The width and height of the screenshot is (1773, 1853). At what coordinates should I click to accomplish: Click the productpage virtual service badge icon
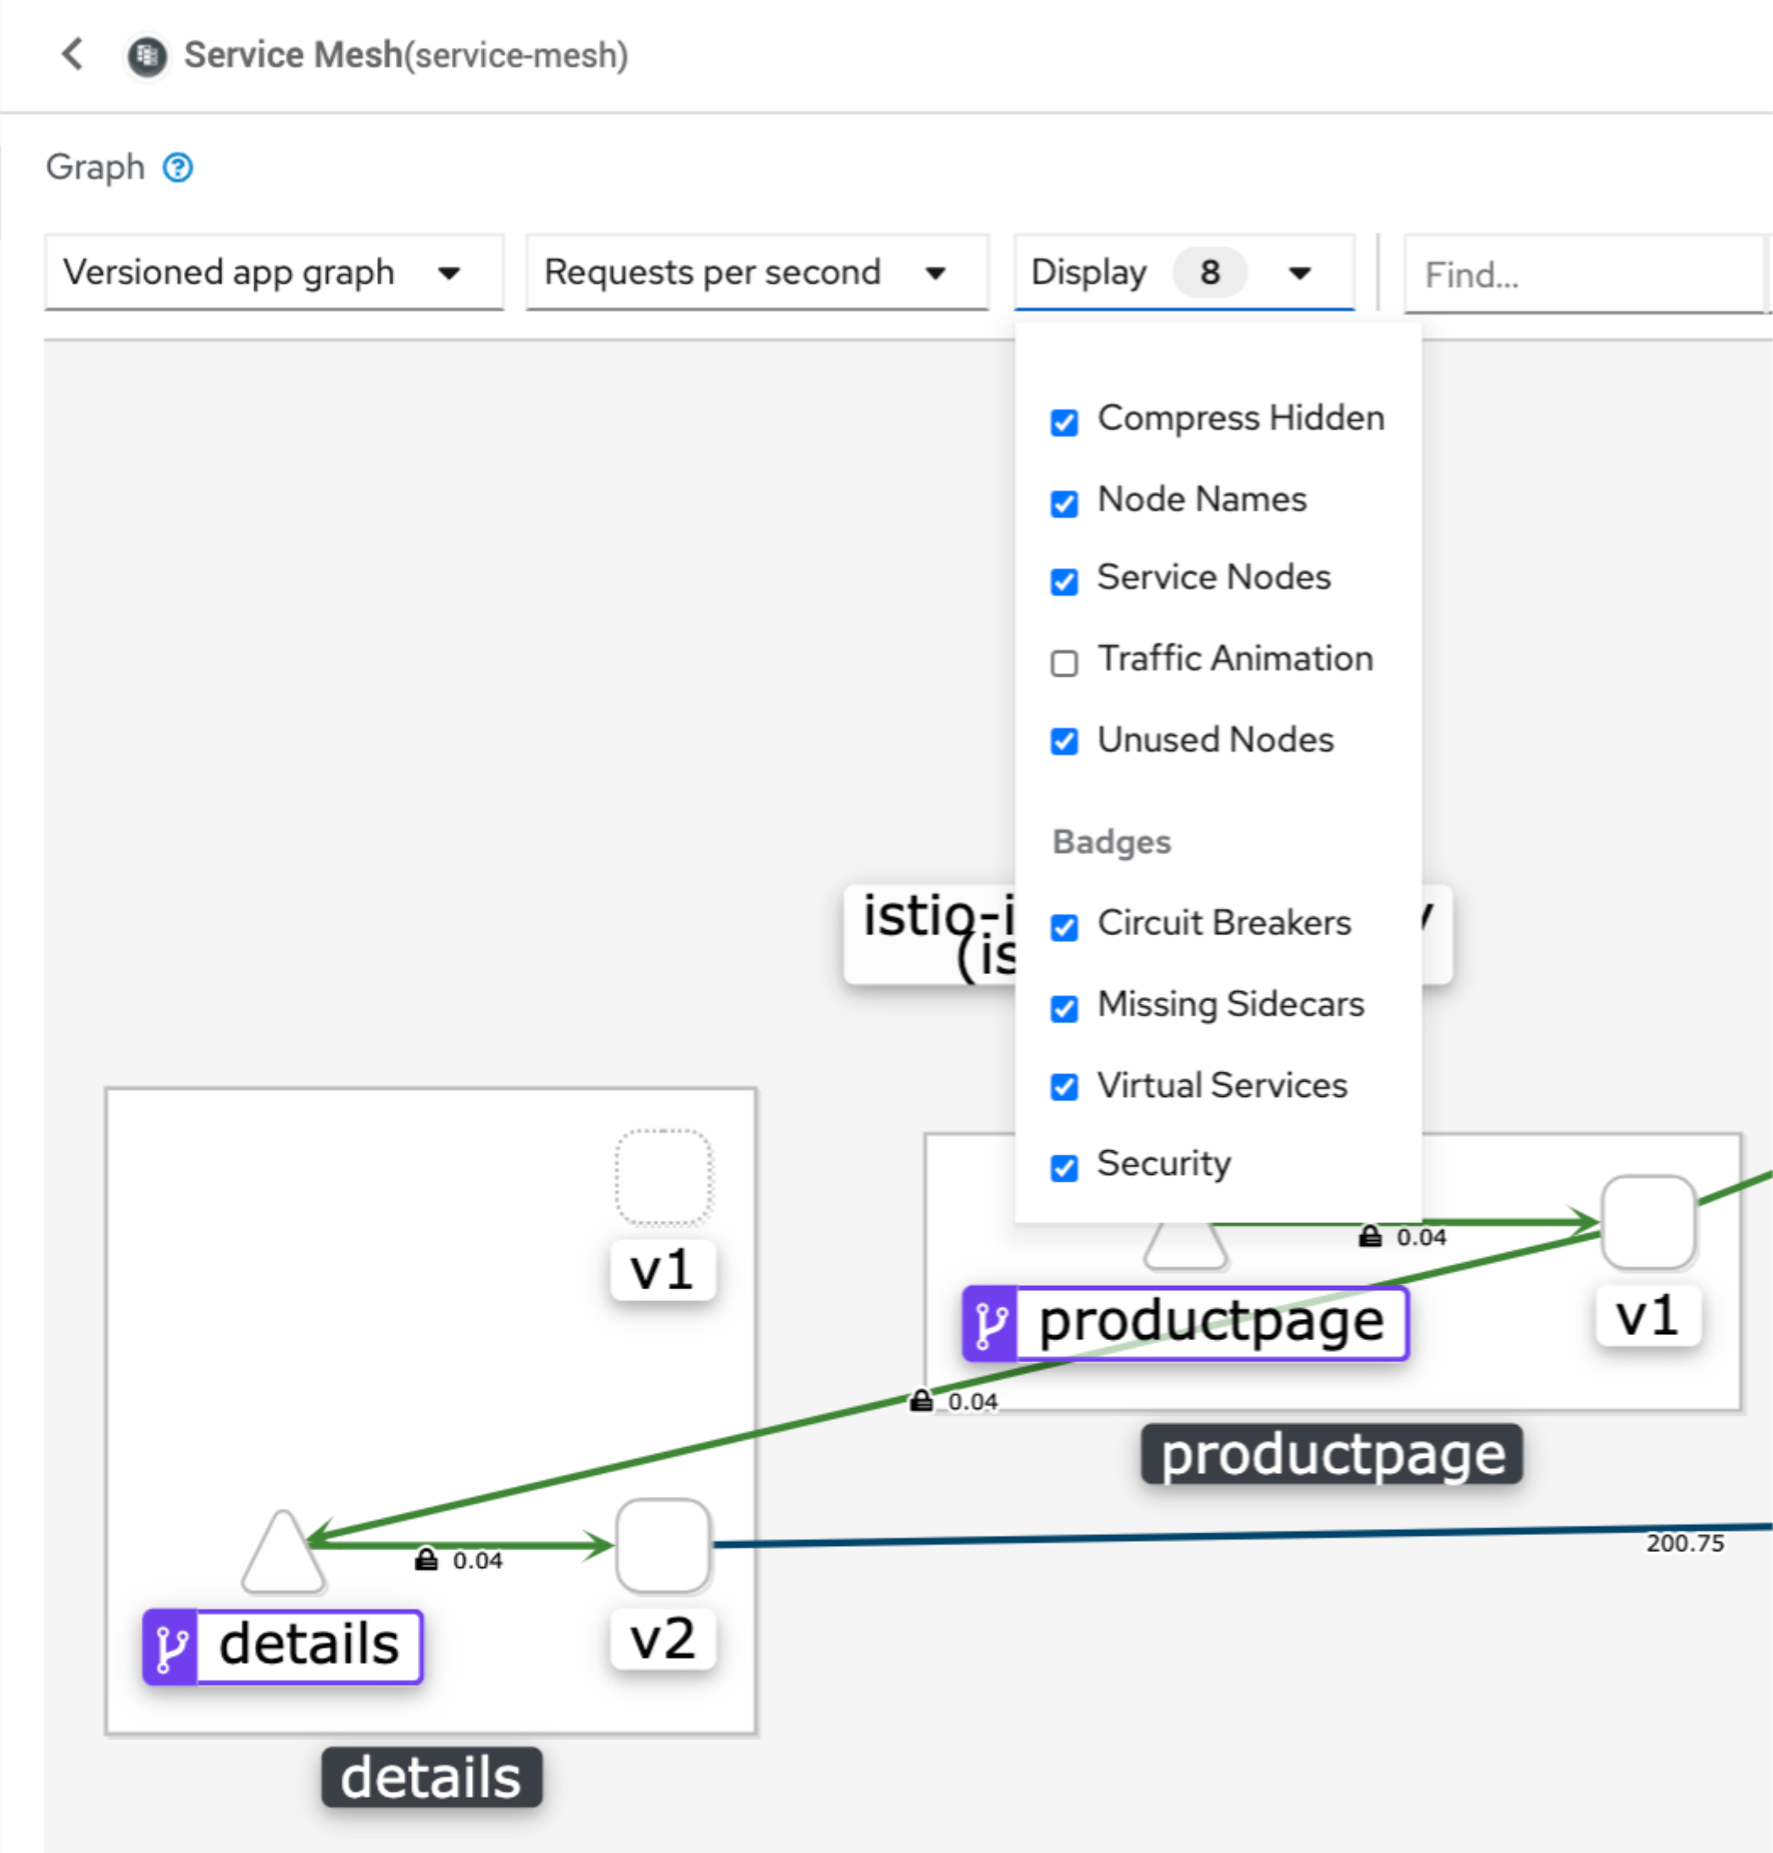tap(990, 1322)
